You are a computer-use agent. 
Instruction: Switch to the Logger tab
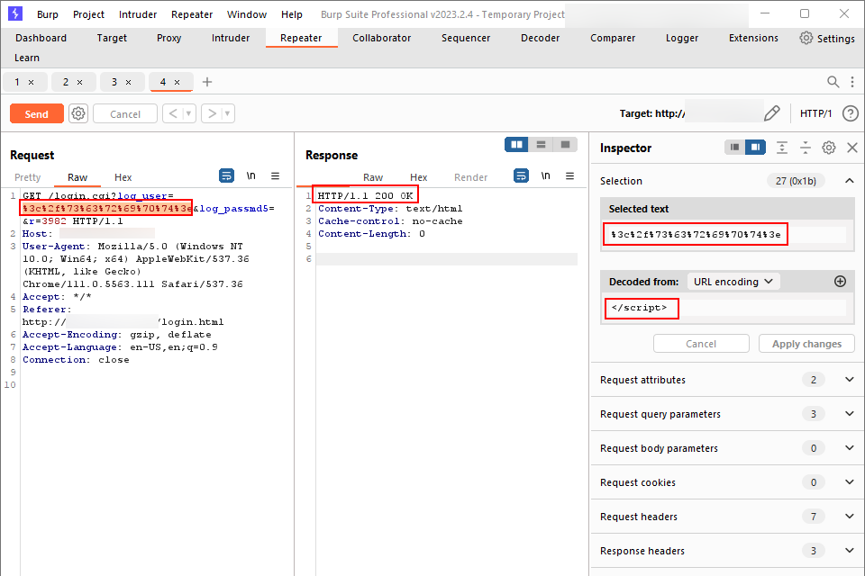pos(682,38)
